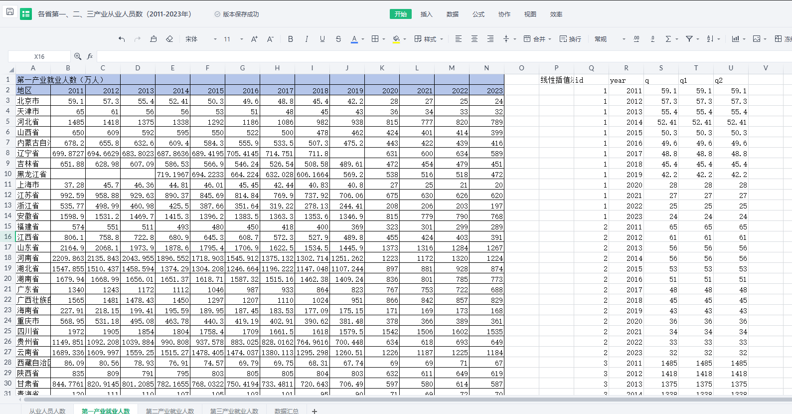Click the 版本保存成功 status text

coord(241,14)
